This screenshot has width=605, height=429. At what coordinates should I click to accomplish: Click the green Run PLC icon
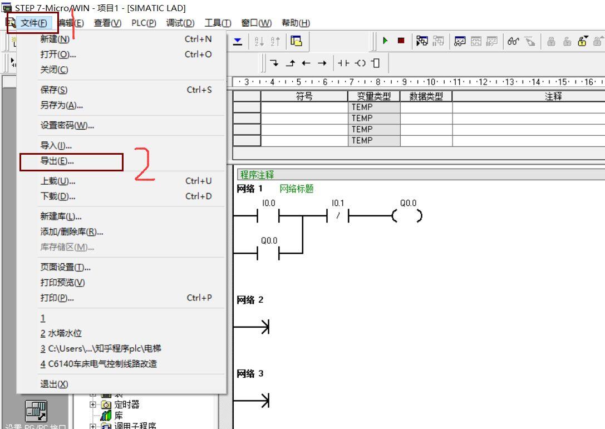click(385, 41)
